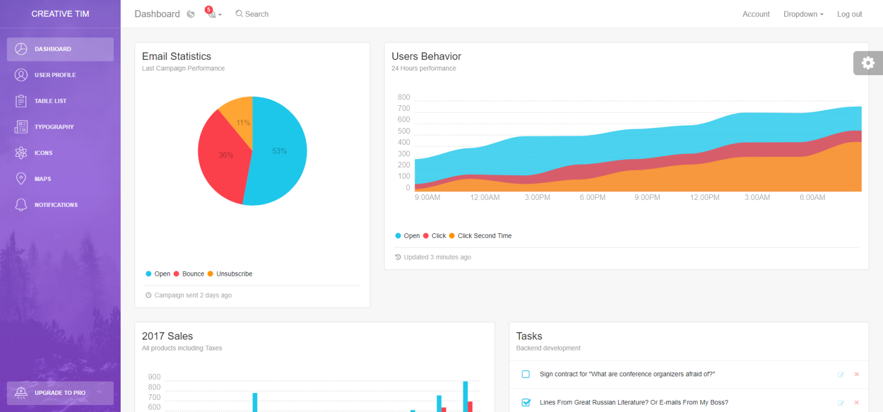Check the Sign contract task checkbox
This screenshot has width=883, height=412.
[x=525, y=374]
